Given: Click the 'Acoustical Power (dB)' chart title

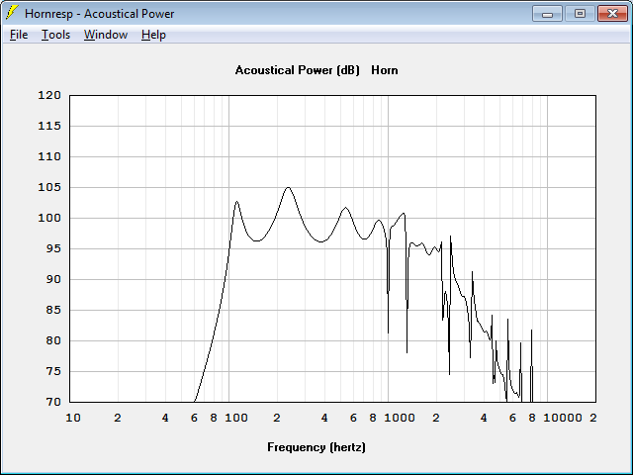Looking at the screenshot, I should 297,70.
